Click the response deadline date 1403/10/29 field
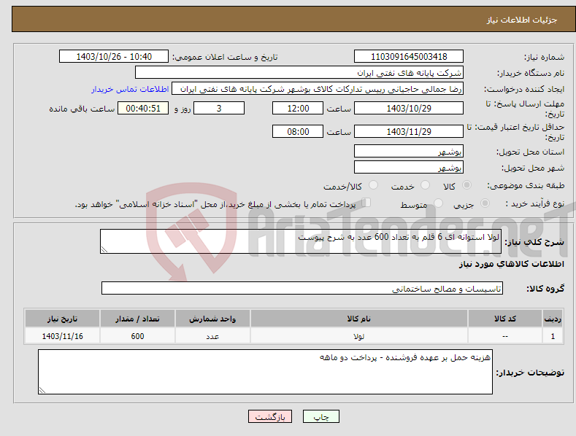The height and width of the screenshot is (436, 576). pyautogui.click(x=409, y=108)
